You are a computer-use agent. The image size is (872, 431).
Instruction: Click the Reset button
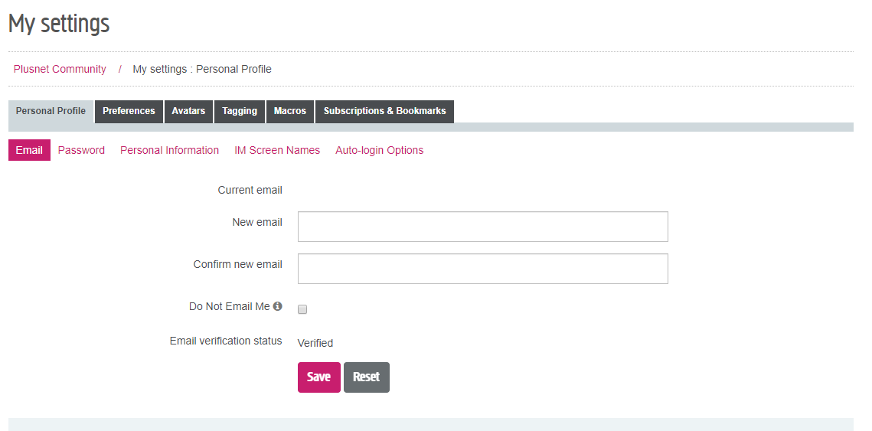point(366,377)
